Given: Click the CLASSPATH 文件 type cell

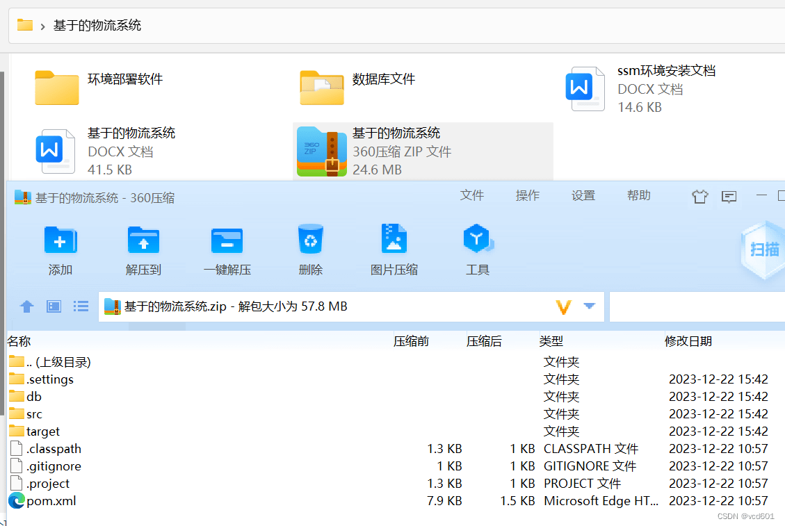Looking at the screenshot, I should 591,449.
